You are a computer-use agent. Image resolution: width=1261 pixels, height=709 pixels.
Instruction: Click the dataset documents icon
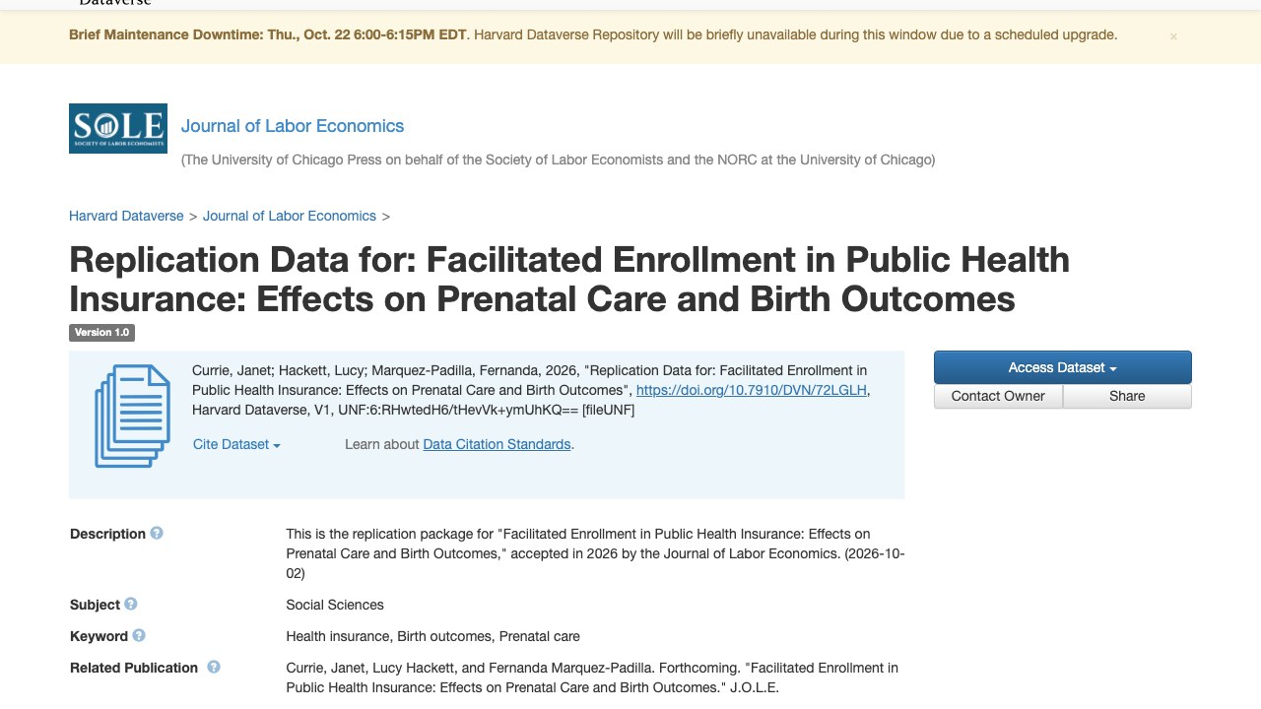pos(133,416)
